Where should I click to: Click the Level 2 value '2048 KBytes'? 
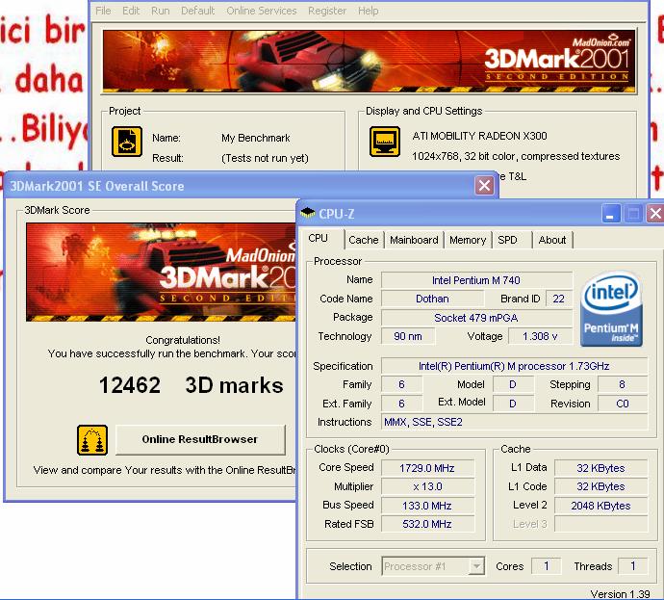click(x=600, y=506)
